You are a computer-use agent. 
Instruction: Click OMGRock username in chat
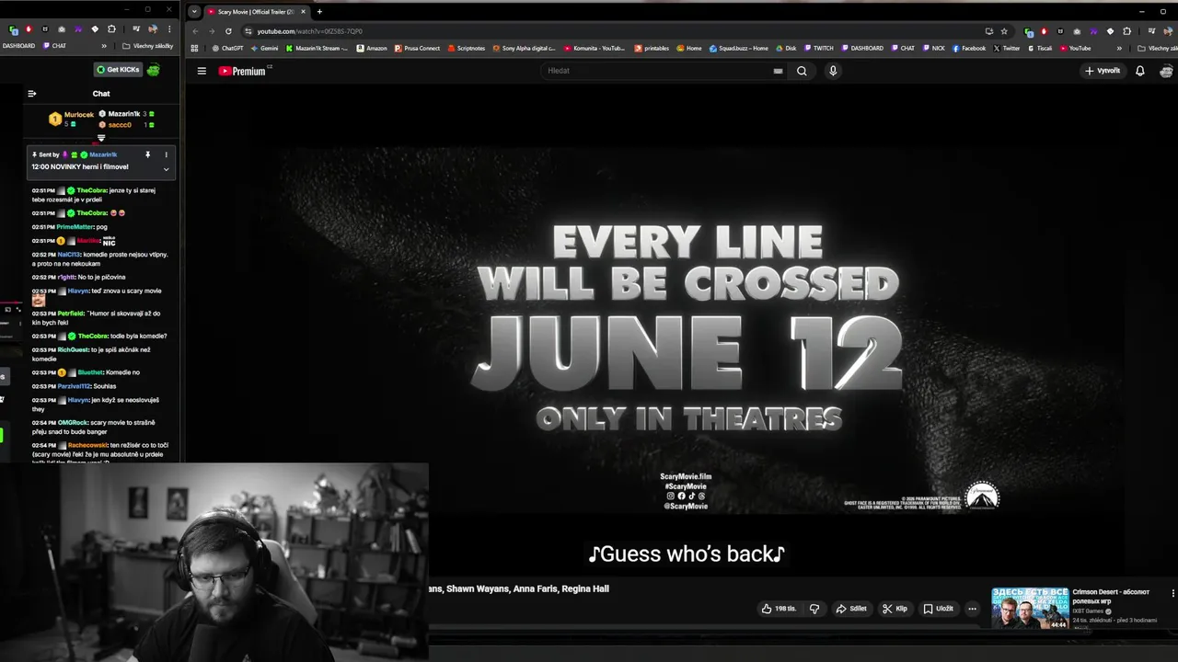[73, 422]
